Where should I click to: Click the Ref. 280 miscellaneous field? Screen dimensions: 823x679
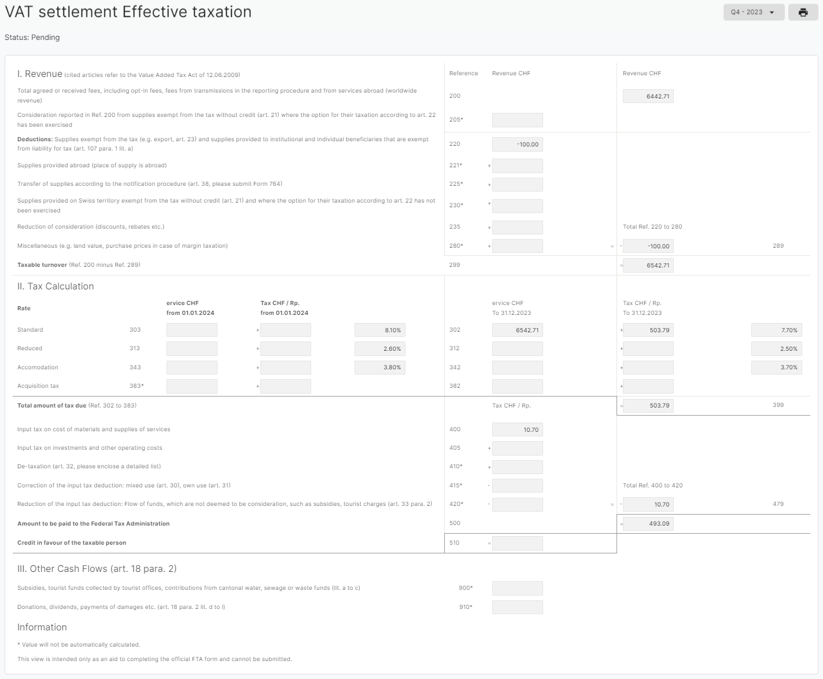[517, 246]
